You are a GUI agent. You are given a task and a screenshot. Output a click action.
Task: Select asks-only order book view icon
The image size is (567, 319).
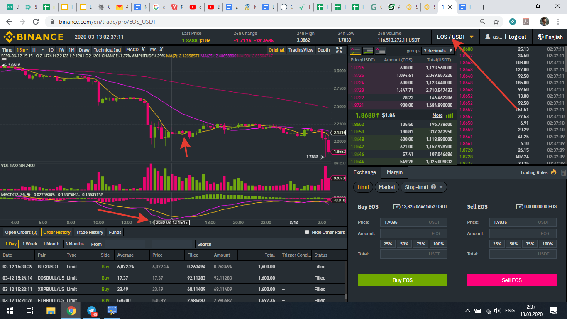[x=380, y=51]
